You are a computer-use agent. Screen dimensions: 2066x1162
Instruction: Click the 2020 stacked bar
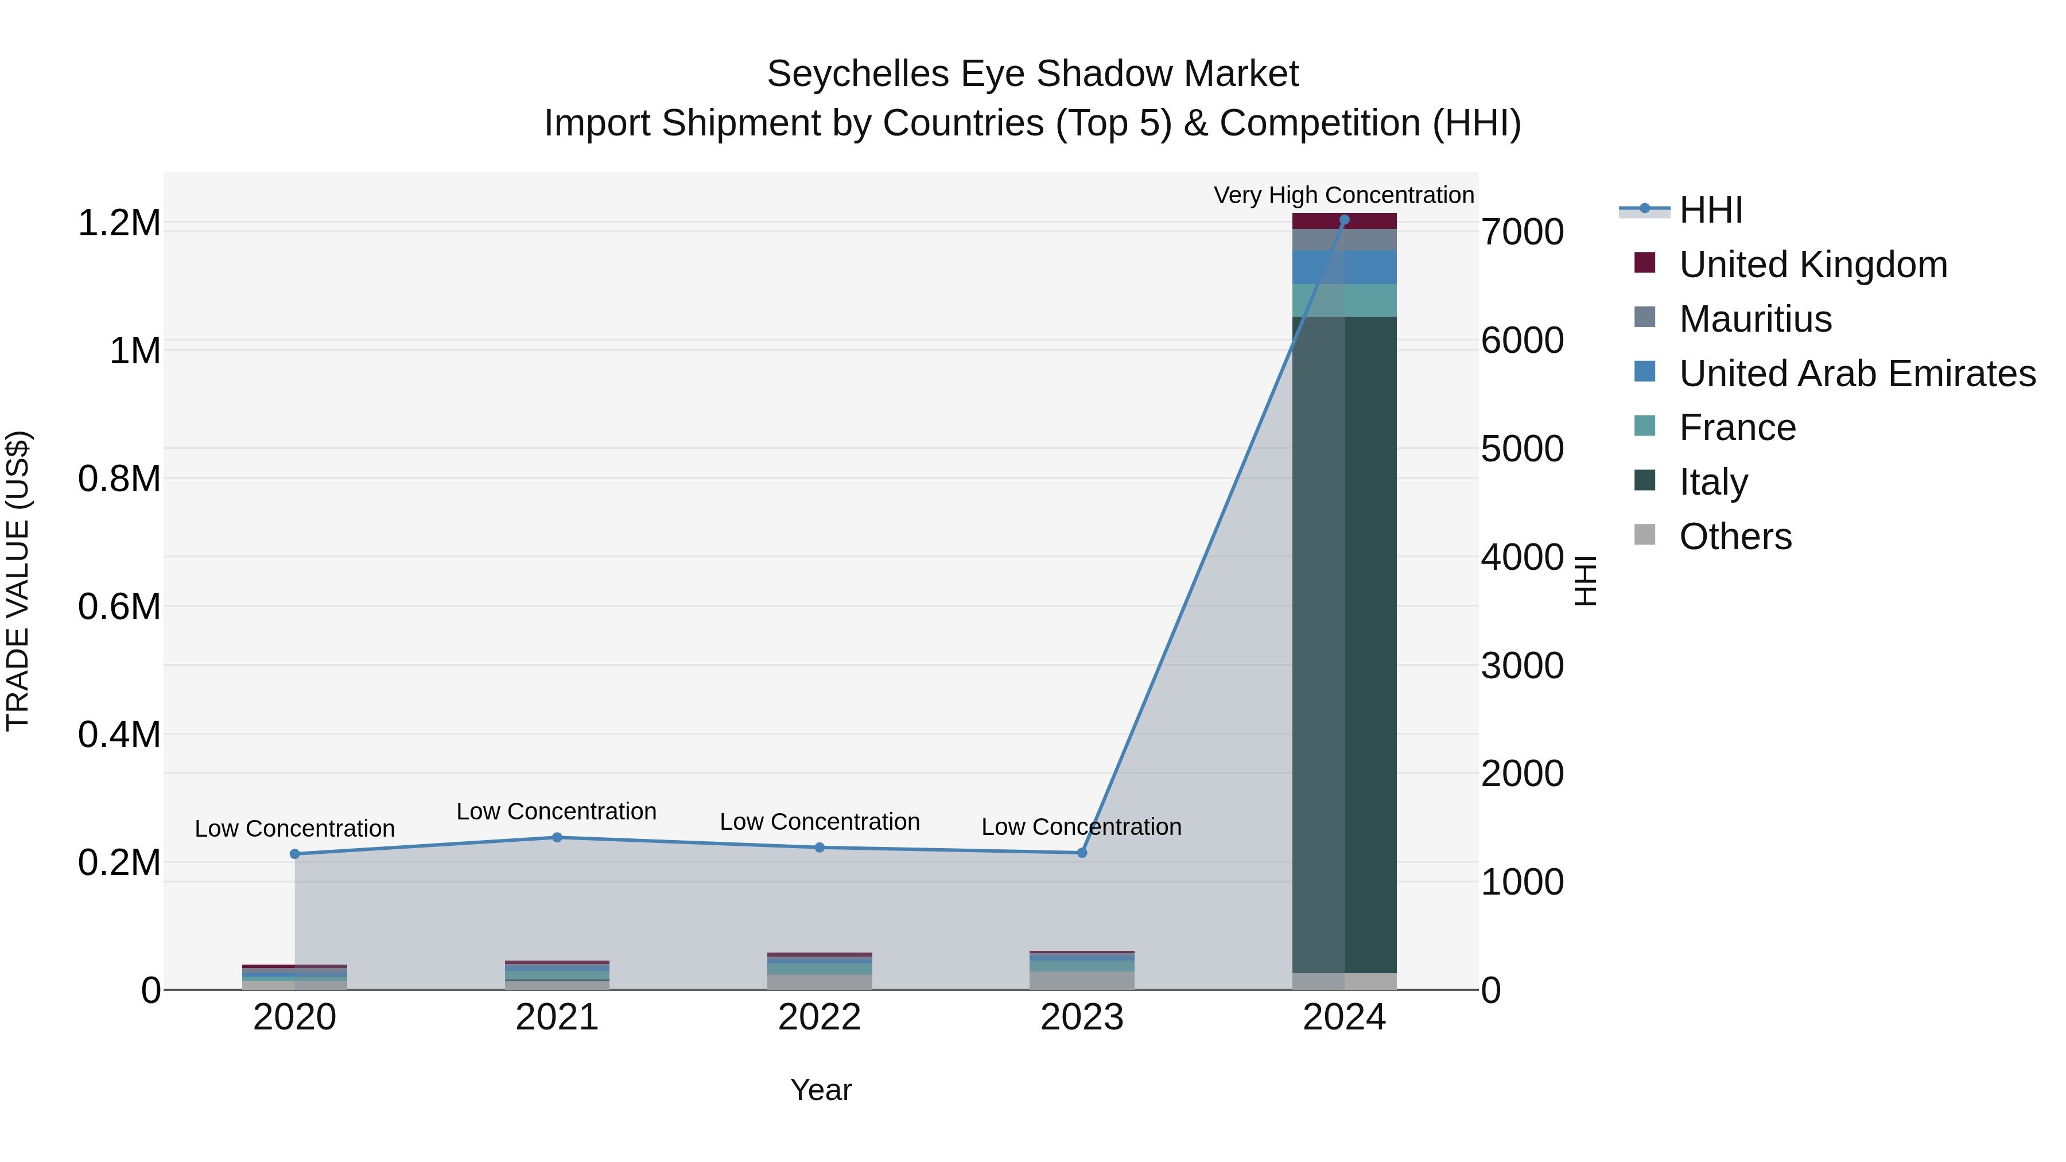tap(294, 978)
